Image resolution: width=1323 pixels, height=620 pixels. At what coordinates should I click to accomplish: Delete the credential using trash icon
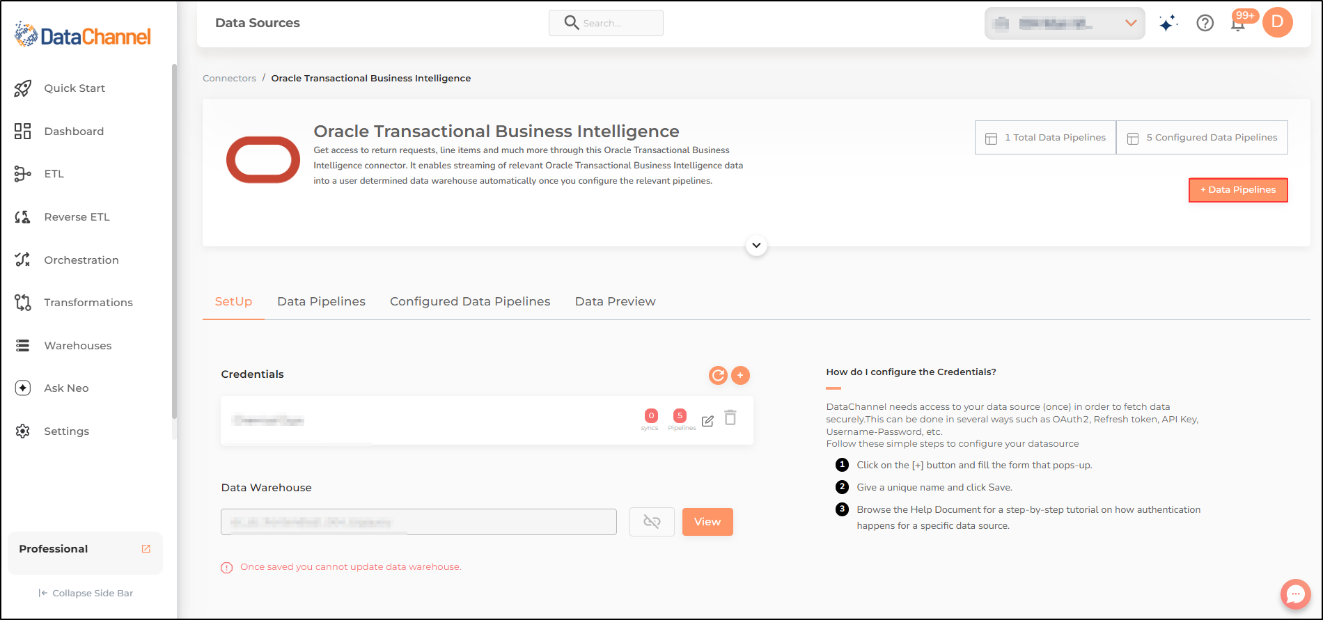pos(730,418)
